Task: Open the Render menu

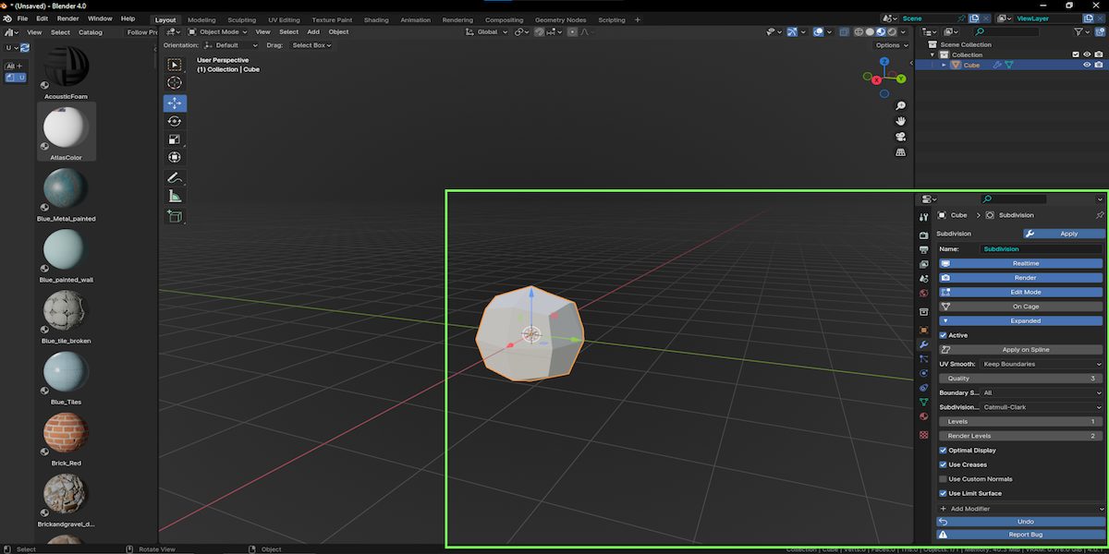Action: pyautogui.click(x=67, y=18)
